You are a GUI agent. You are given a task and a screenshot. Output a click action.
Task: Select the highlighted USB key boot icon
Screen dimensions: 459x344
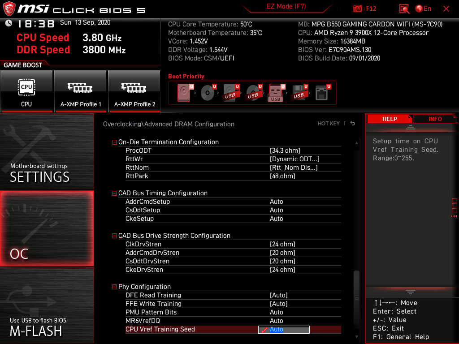276,93
